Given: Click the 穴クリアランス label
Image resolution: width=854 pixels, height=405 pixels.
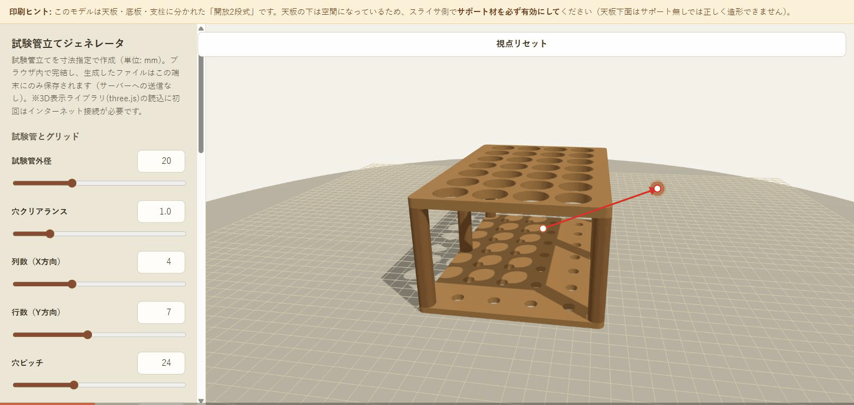Looking at the screenshot, I should pos(40,211).
